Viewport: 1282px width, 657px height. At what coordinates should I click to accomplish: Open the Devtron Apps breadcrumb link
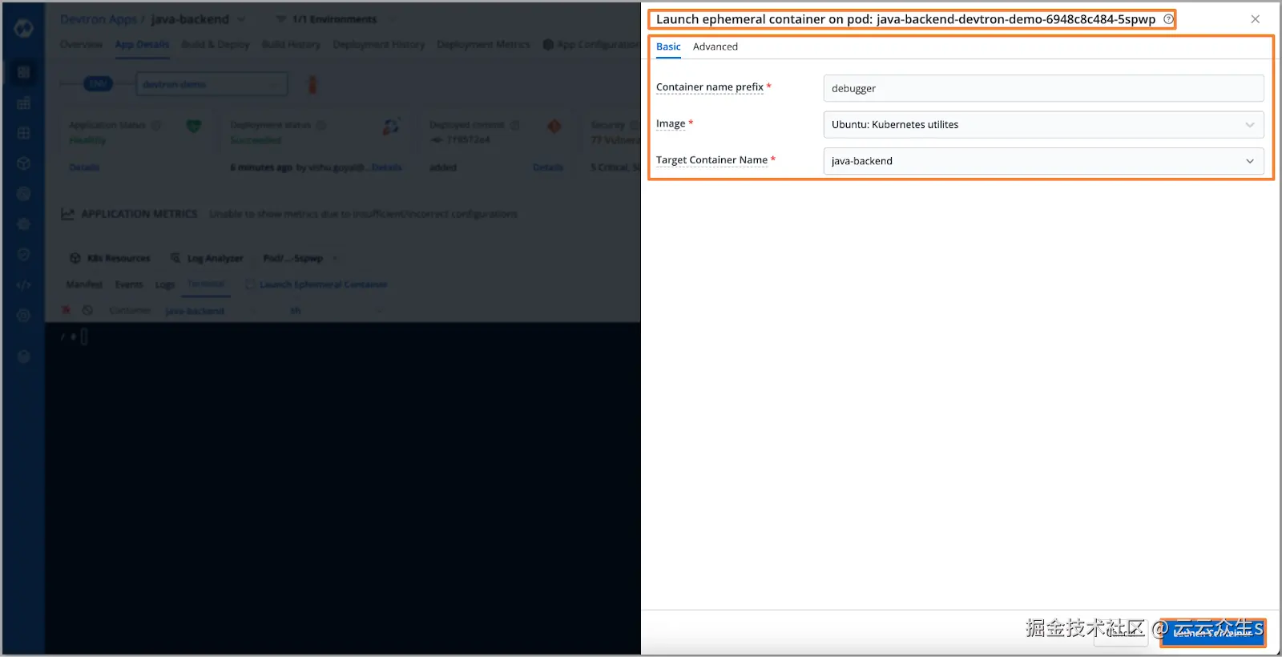98,19
